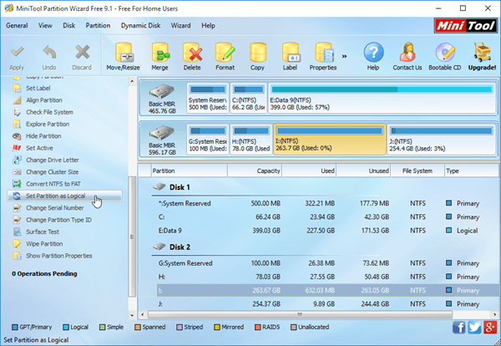Select E:Data 9(NTFS) block in disk map
This screenshot has width=501, height=346.
(x=382, y=98)
